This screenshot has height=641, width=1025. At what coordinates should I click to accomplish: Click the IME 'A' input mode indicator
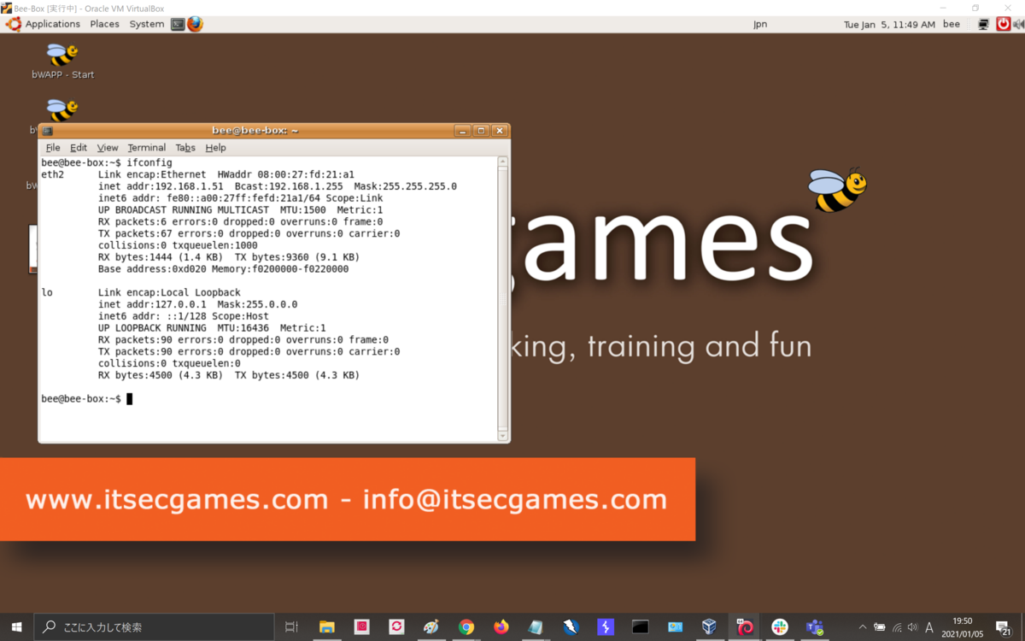929,626
